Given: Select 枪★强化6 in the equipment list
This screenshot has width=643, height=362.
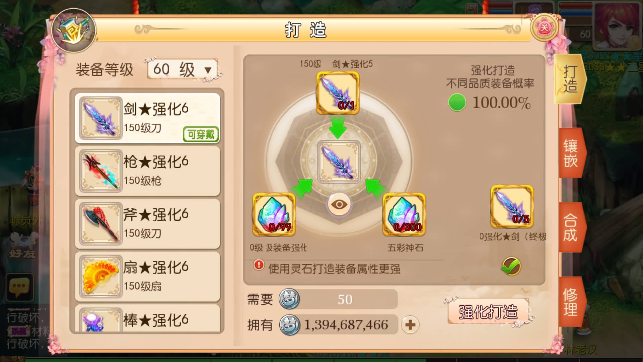Looking at the screenshot, I should click(x=147, y=171).
